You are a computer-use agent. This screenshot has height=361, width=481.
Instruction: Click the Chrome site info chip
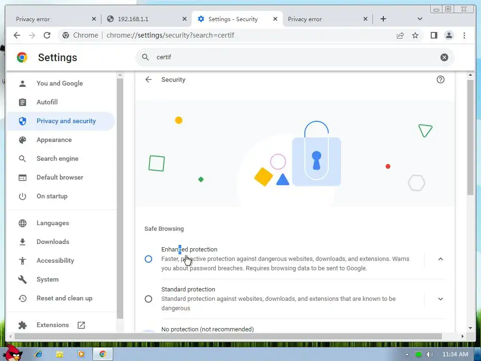(x=80, y=36)
